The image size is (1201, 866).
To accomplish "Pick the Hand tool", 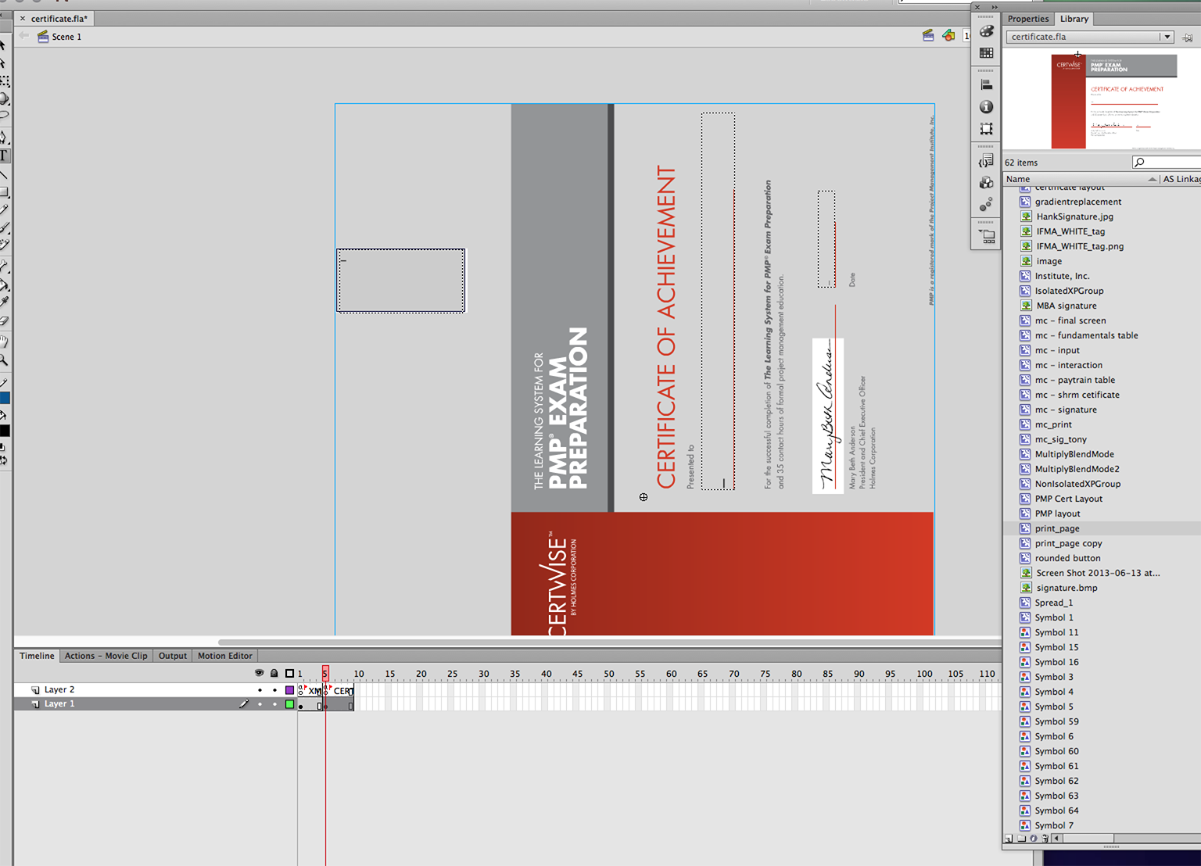I will [x=4, y=342].
